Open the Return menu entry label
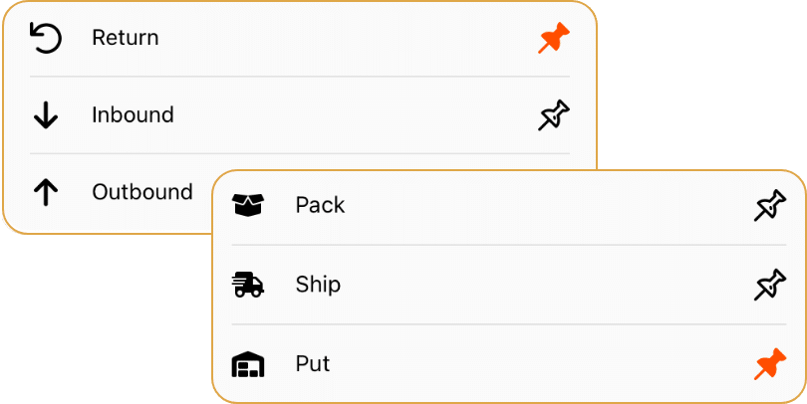 coord(126,38)
